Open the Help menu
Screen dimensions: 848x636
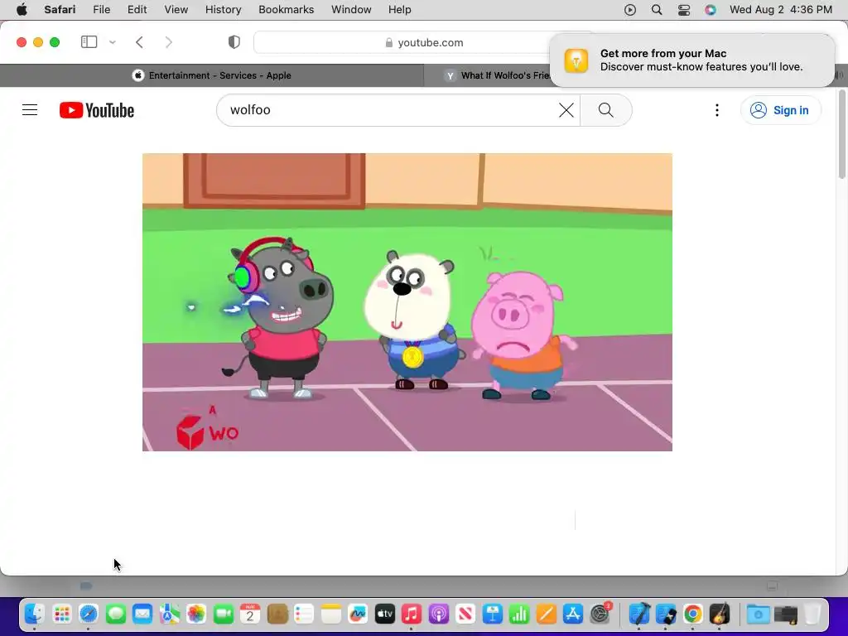point(400,10)
